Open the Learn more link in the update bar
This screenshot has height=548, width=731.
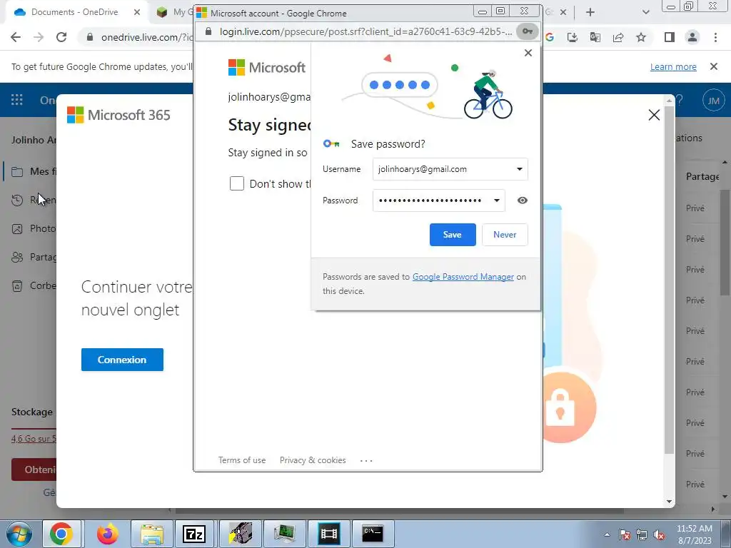click(x=673, y=66)
